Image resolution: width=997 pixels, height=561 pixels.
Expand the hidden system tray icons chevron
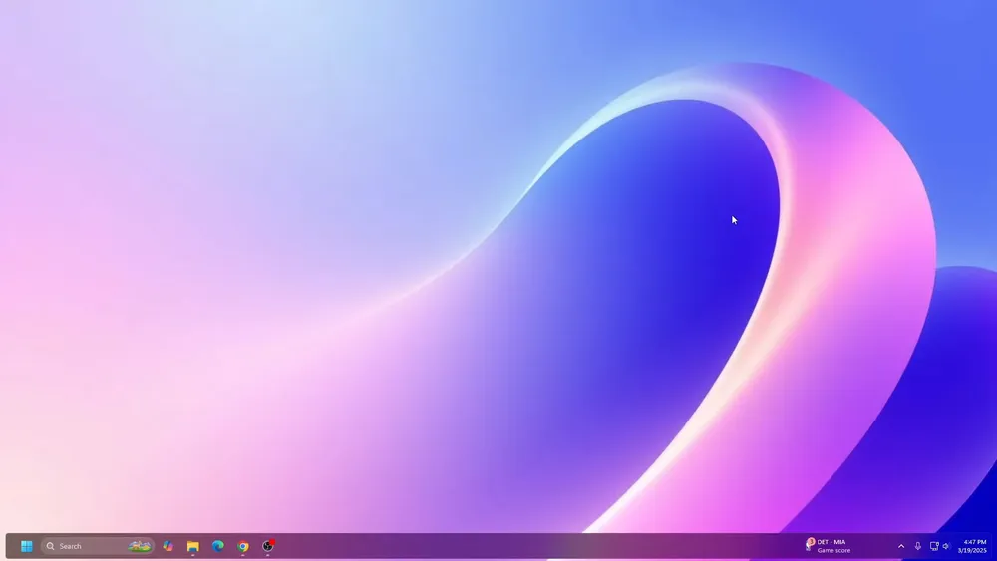901,546
